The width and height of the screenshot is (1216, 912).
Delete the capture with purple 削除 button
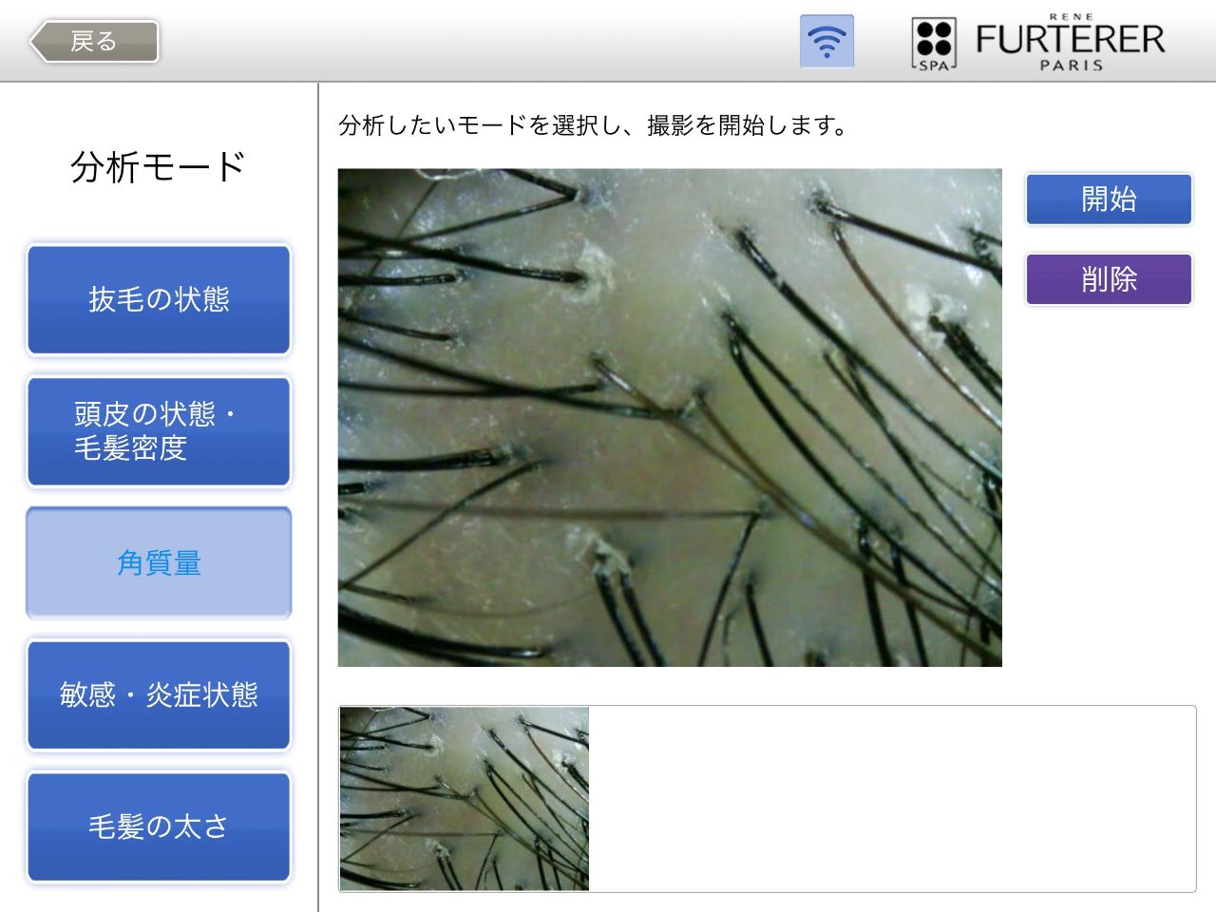pos(1109,279)
